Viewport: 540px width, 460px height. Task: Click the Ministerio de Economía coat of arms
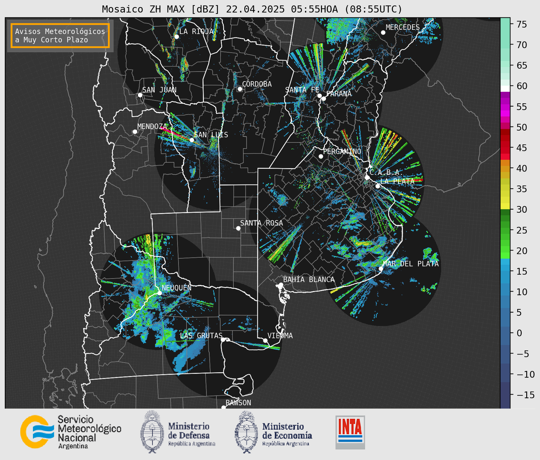[x=246, y=432]
